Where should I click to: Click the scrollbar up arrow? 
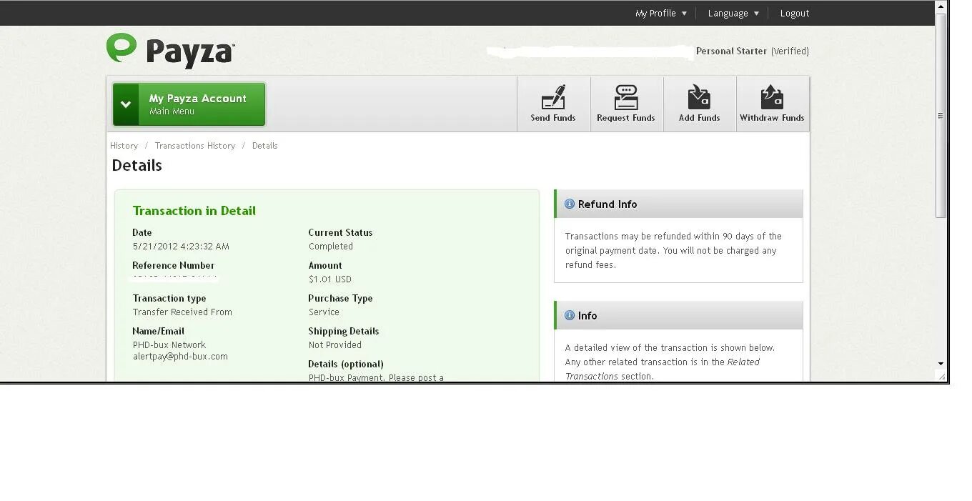click(x=941, y=6)
